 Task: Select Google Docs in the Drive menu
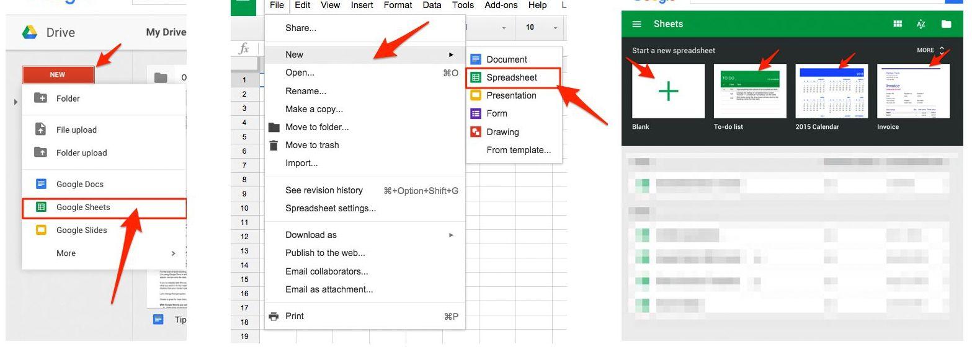click(104, 184)
